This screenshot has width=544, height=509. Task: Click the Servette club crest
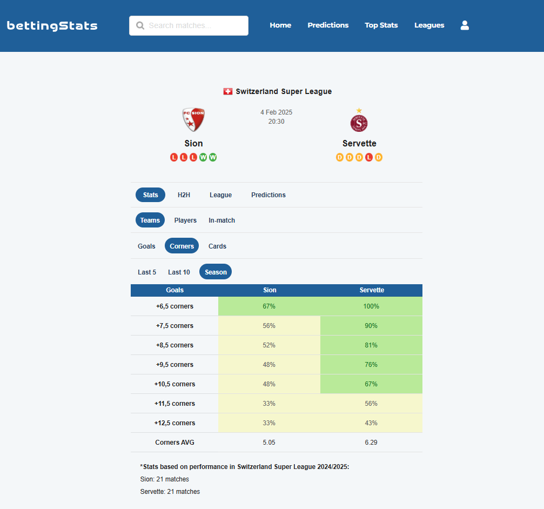(x=359, y=120)
